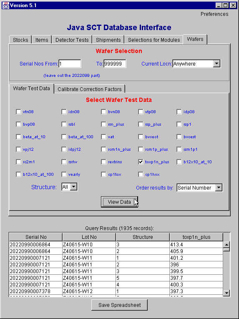Click the Save Spreadsheet button
The image size is (239, 319).
pyautogui.click(x=119, y=305)
